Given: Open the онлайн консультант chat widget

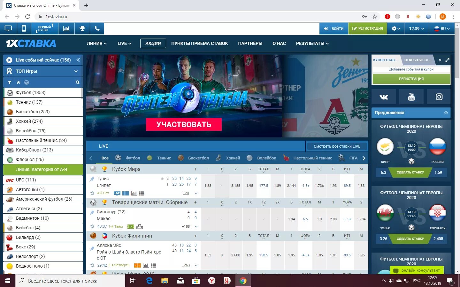Looking at the screenshot, I should [417, 270].
